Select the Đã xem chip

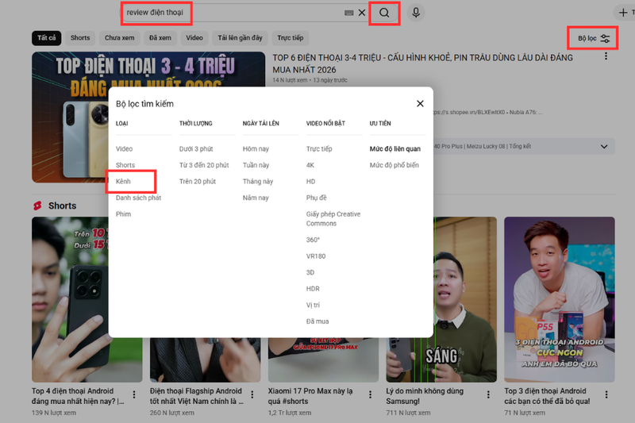160,38
